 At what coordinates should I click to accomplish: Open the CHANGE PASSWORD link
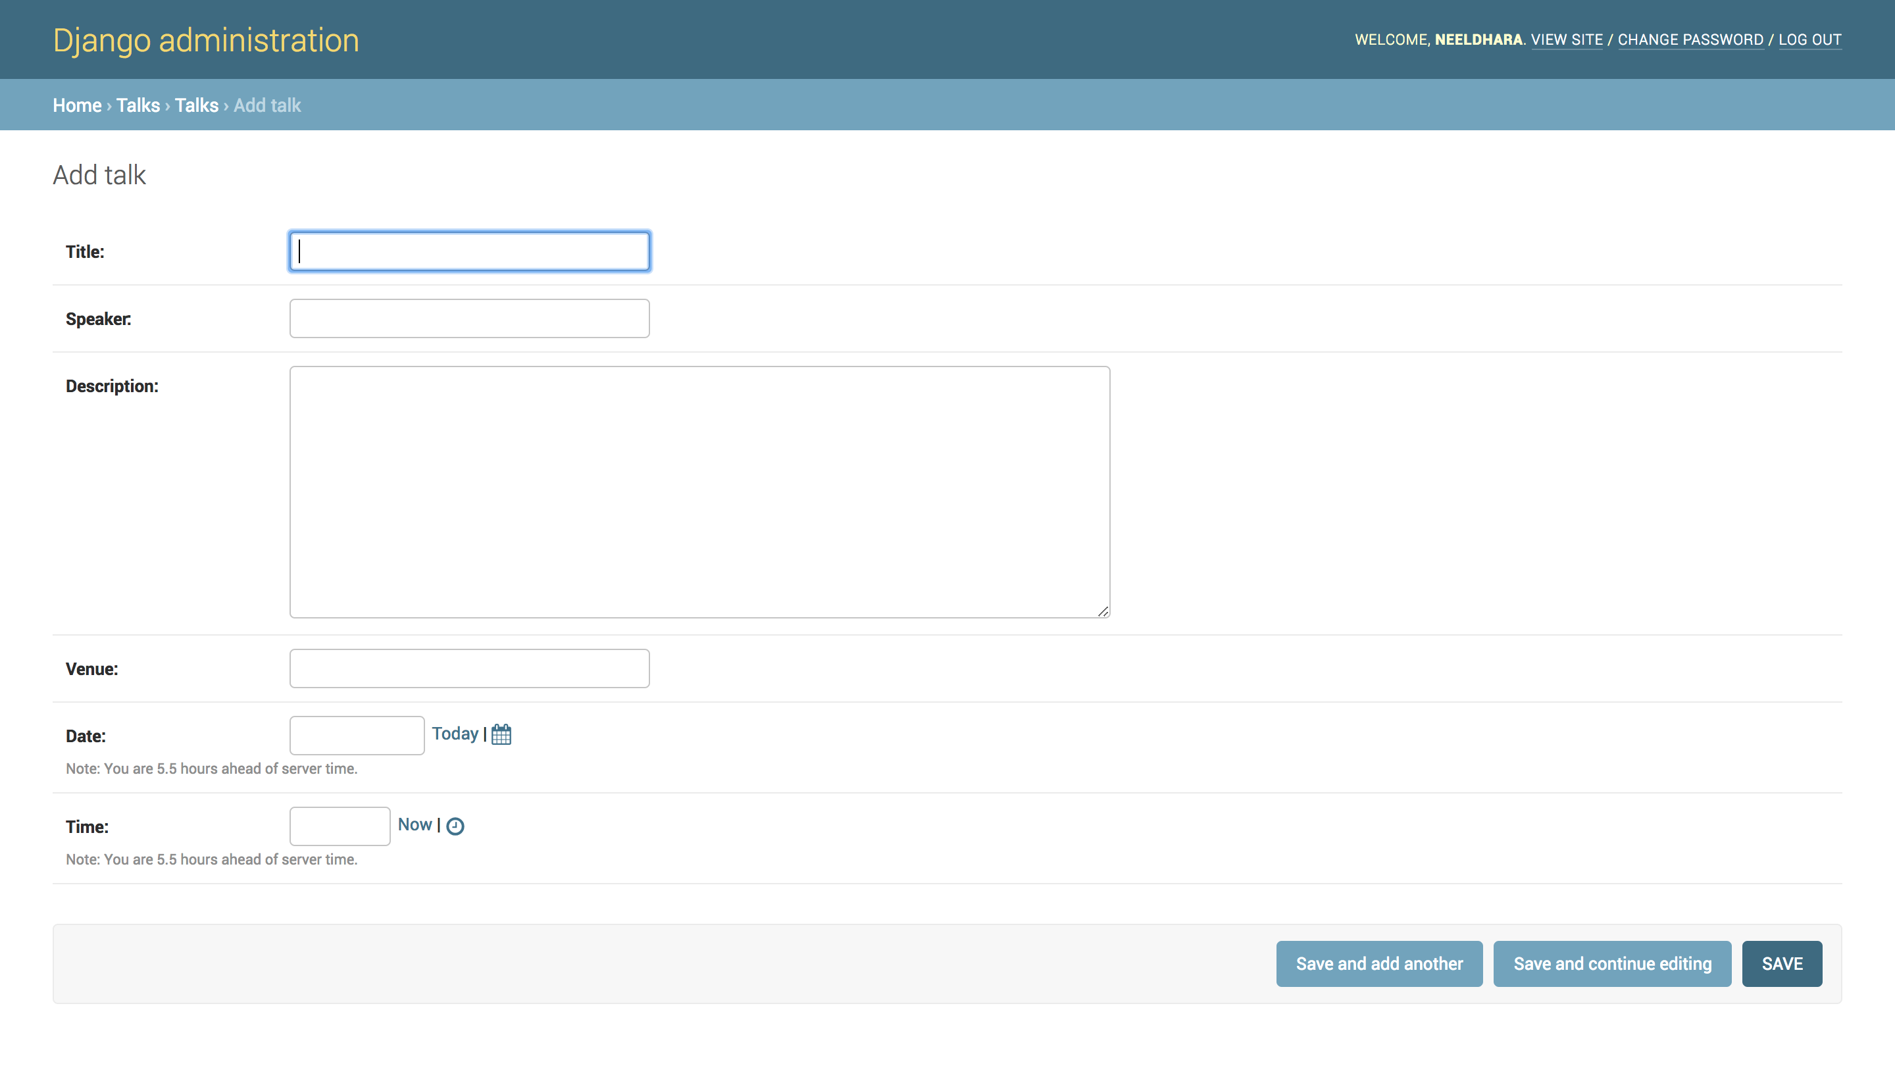coord(1690,39)
